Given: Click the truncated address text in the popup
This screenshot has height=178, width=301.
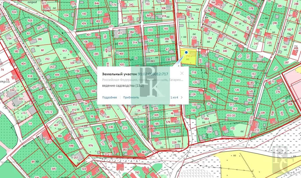Looking at the screenshot, I should [x=143, y=80].
